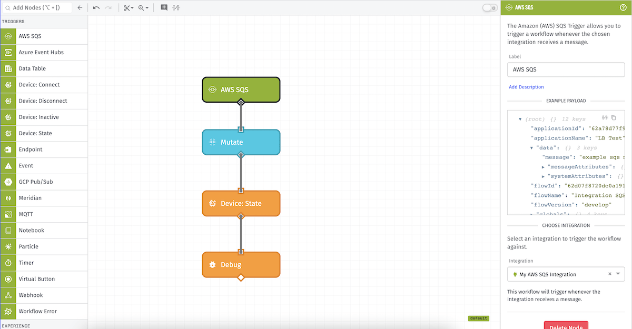This screenshot has height=329, width=632.
Task: Click the Workflow Error trigger icon
Action: coord(8,312)
